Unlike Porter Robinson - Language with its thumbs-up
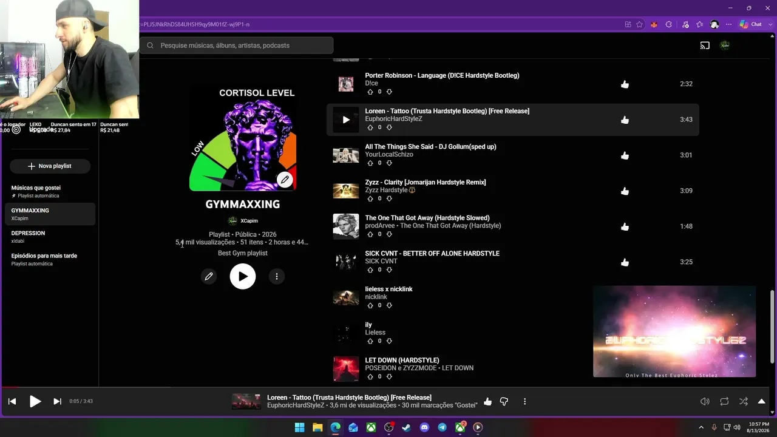Image resolution: width=777 pixels, height=437 pixels. (625, 84)
